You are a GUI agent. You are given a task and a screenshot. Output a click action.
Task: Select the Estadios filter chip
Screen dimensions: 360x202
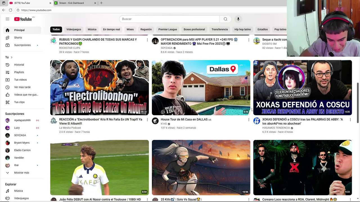point(262,29)
